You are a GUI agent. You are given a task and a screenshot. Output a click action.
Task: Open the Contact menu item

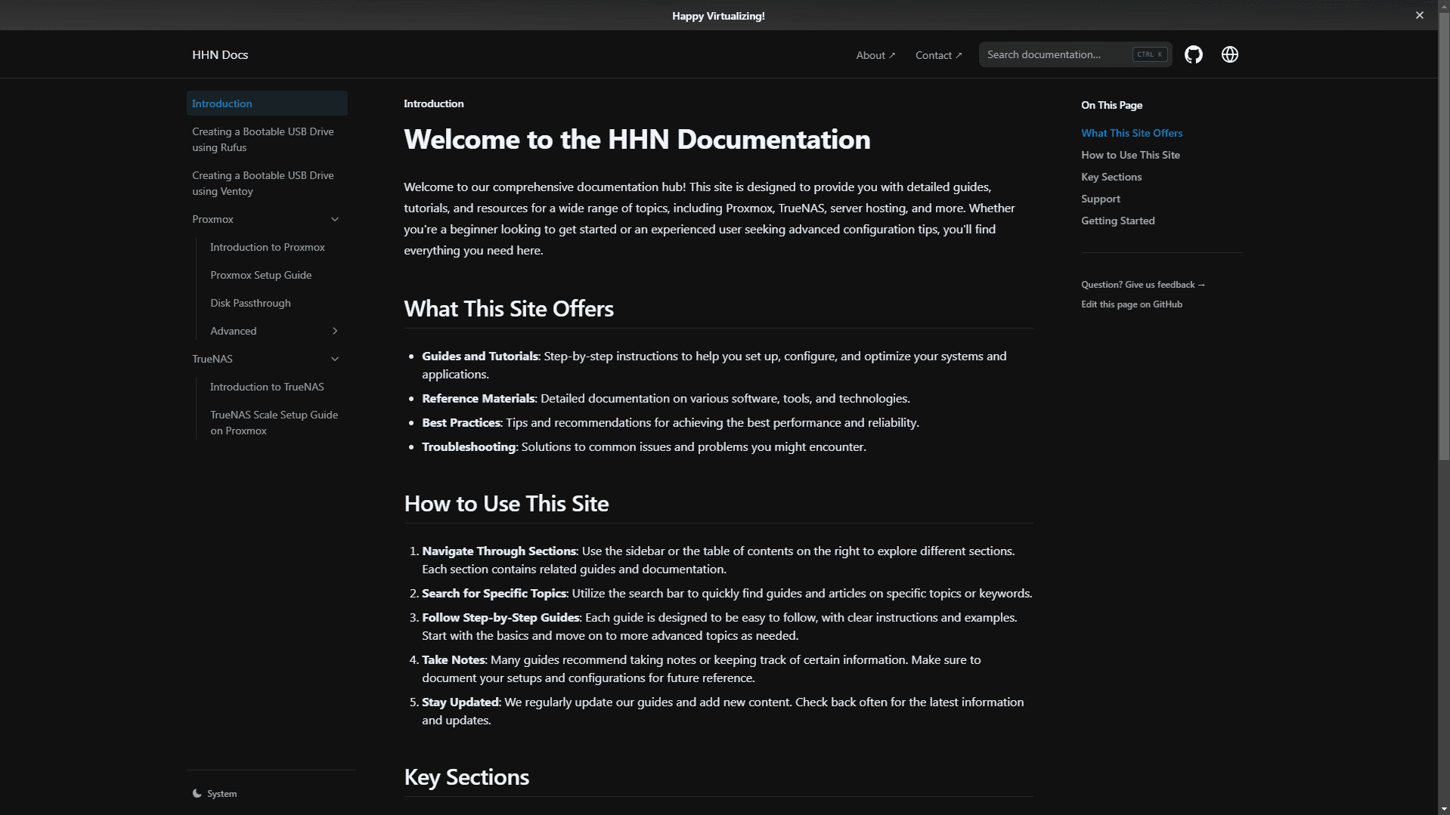pyautogui.click(x=937, y=54)
